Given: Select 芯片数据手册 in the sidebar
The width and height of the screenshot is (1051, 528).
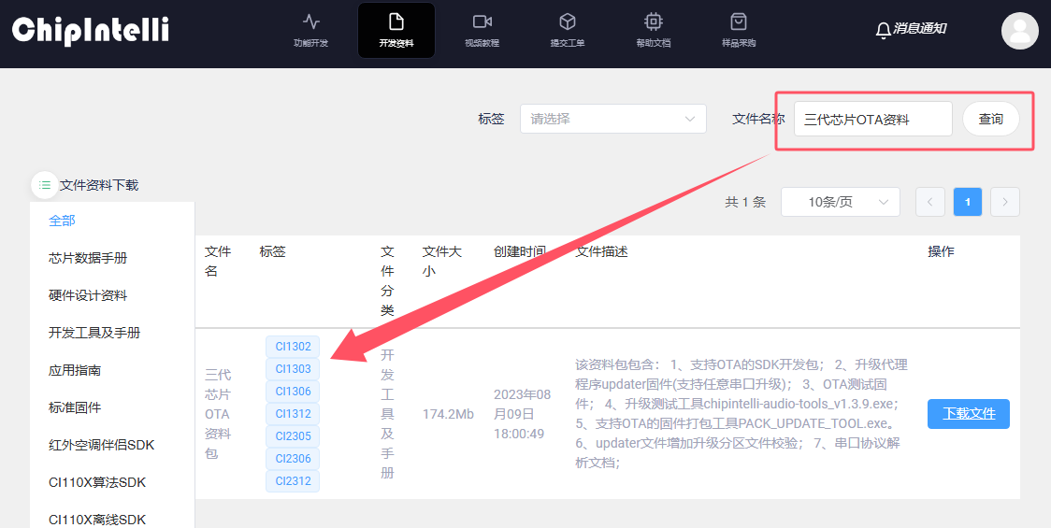Looking at the screenshot, I should 88,258.
